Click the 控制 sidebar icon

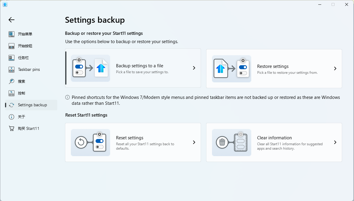click(12, 93)
